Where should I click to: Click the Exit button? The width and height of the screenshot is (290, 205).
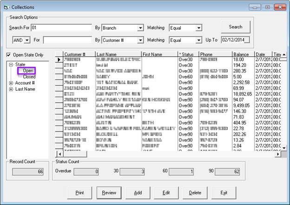coord(224,193)
